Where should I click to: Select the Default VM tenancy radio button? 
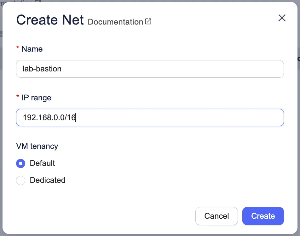20,164
